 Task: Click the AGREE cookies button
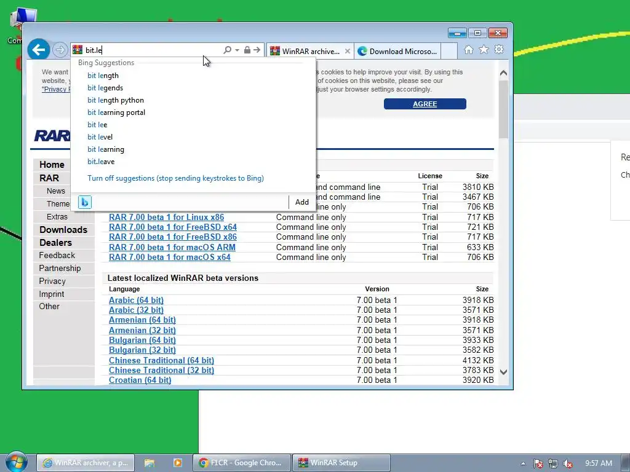425,104
